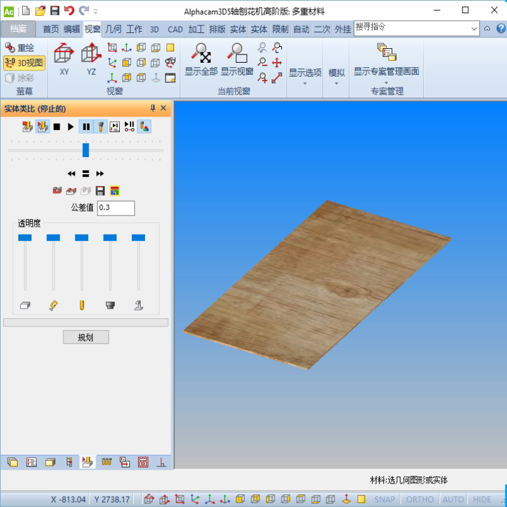
Task: Click the clamp transparency slider
Action: (x=53, y=238)
